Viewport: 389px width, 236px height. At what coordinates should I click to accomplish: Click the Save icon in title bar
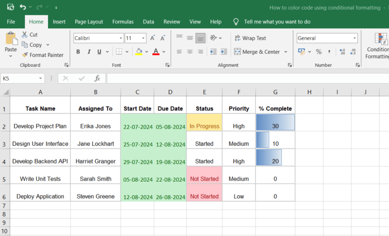[10, 7]
